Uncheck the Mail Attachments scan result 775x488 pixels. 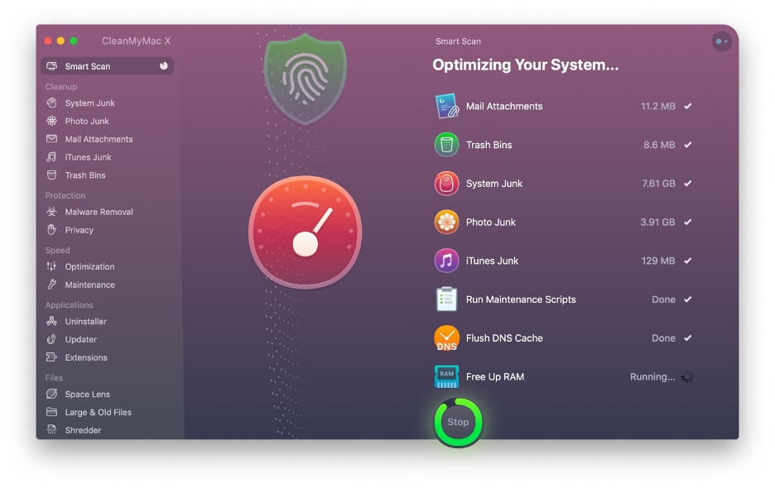pos(686,106)
